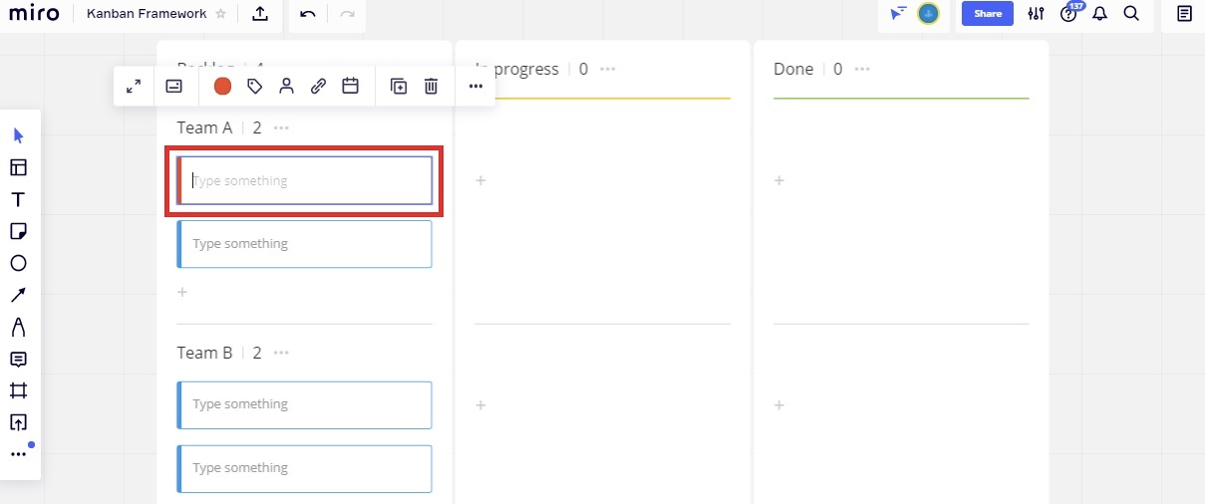Viewport: 1205px width, 504px height.
Task: Select the Comment tool
Action: click(x=18, y=359)
